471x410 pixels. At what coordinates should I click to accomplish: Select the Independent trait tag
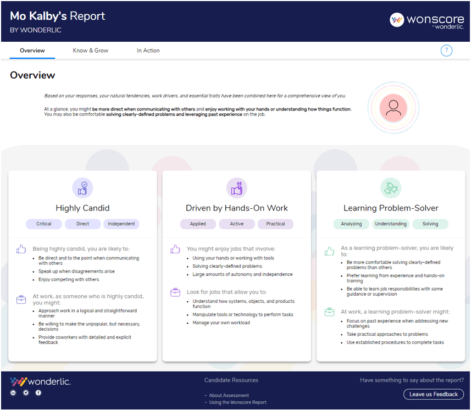coord(121,224)
